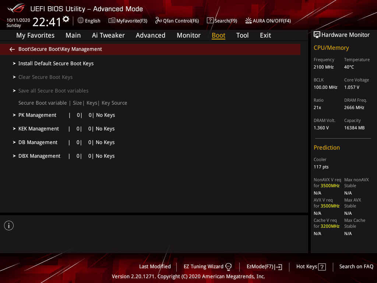Click the 16384 MB capacity value
This screenshot has height=283, width=377.
[x=355, y=128]
